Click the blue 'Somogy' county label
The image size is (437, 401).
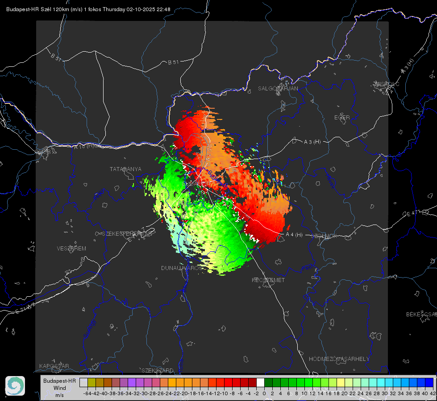[89, 329]
